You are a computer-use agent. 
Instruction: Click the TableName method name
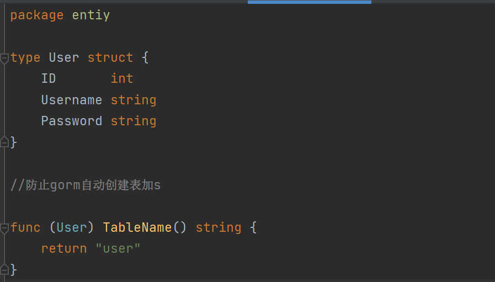pos(137,227)
